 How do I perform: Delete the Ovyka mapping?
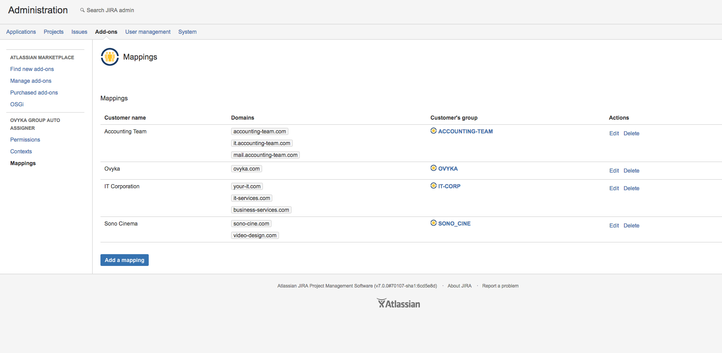[x=631, y=171]
